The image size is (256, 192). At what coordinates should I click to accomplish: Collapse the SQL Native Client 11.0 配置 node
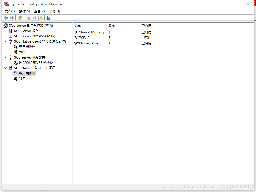[6, 68]
